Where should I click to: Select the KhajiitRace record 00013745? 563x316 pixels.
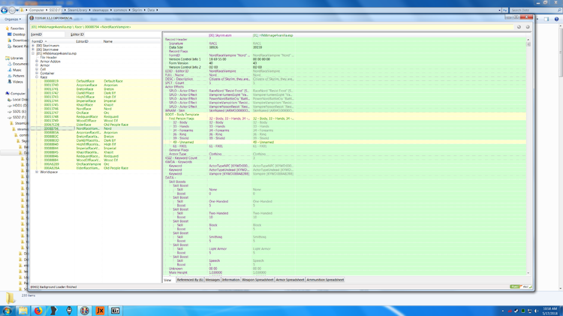pos(95,105)
